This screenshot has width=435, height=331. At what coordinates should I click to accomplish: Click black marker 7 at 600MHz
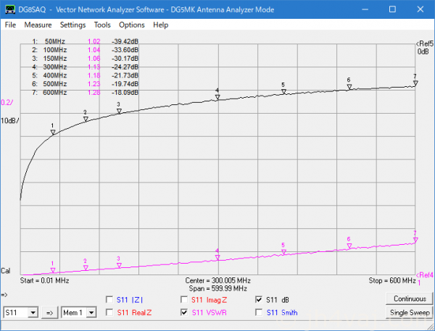(x=415, y=83)
